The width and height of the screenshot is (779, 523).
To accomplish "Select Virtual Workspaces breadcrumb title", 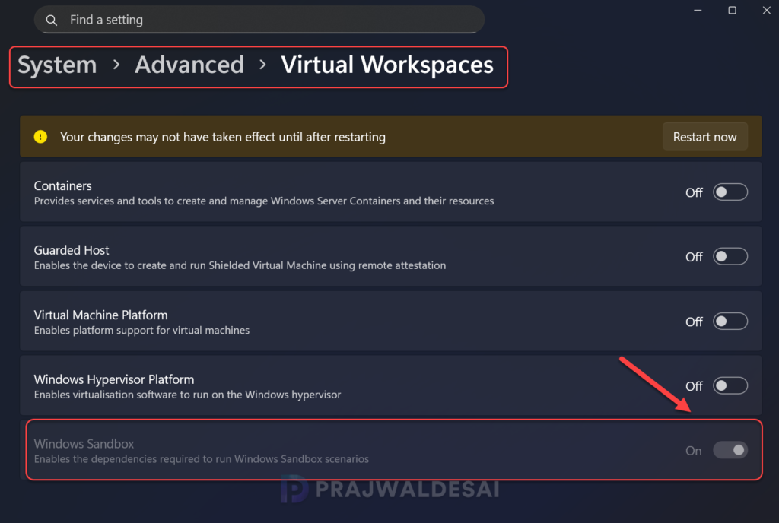I will pyautogui.click(x=387, y=65).
